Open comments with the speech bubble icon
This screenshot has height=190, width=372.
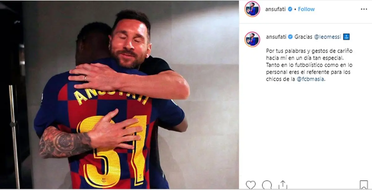click(267, 185)
